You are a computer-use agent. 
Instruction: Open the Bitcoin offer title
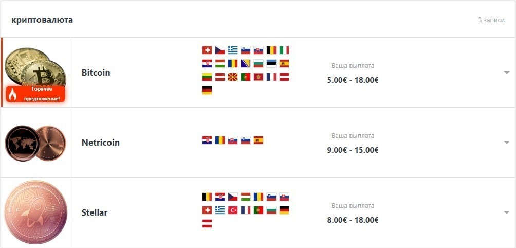[96, 73]
